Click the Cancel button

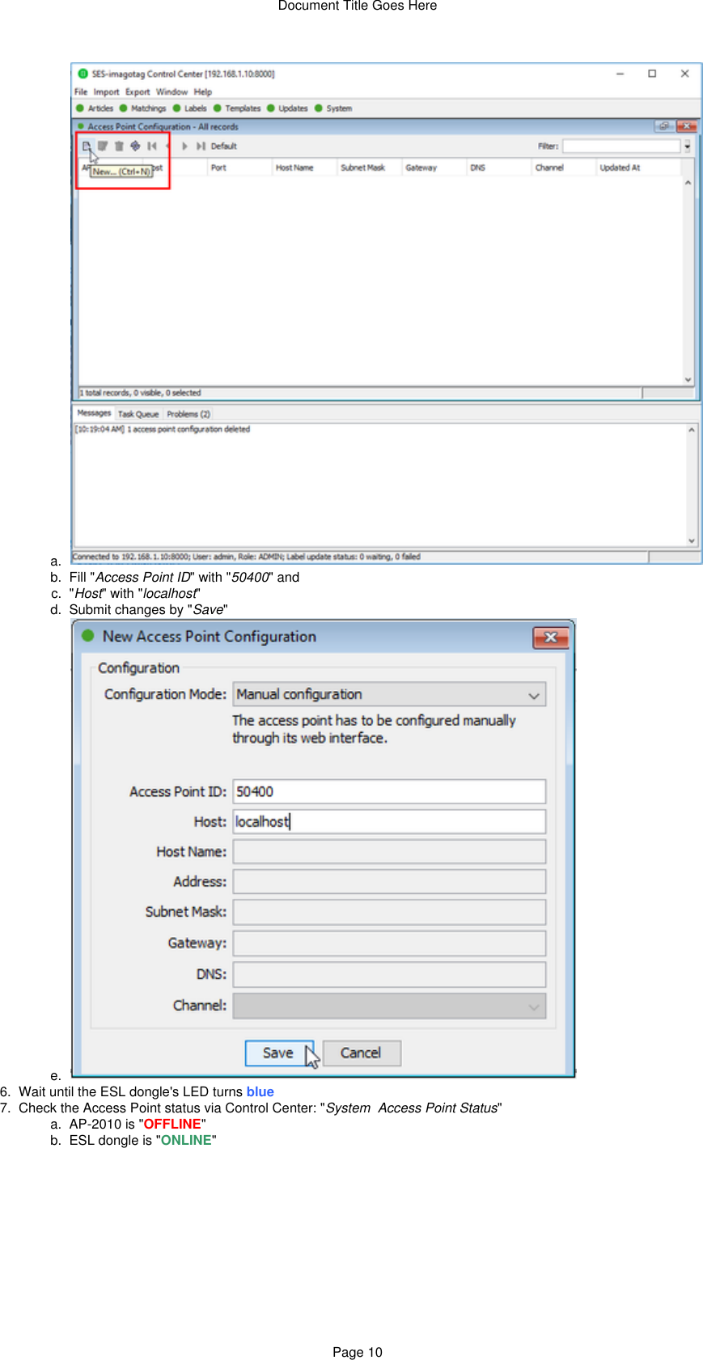361,1053
